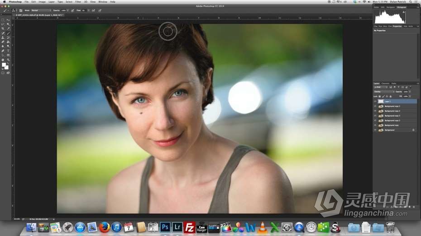Viewport: 421px width, 236px height.
Task: Select the Move tool
Action: click(8, 20)
